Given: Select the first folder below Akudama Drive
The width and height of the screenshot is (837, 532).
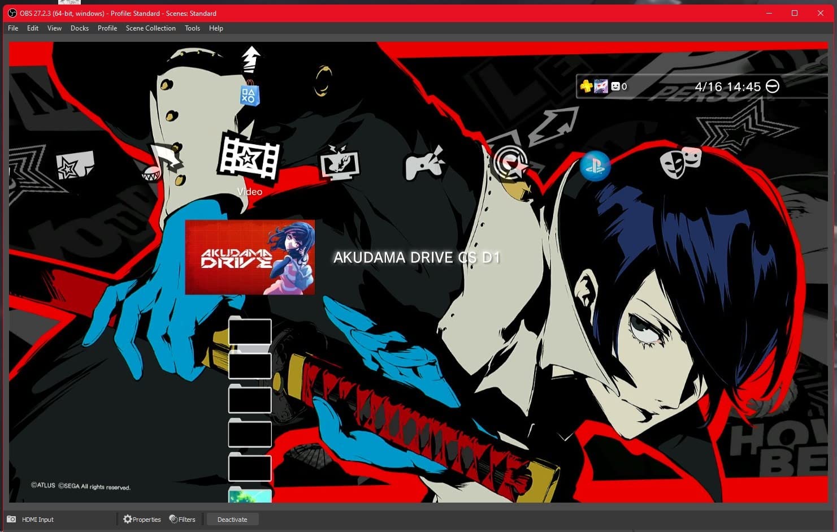Looking at the screenshot, I should tap(250, 331).
